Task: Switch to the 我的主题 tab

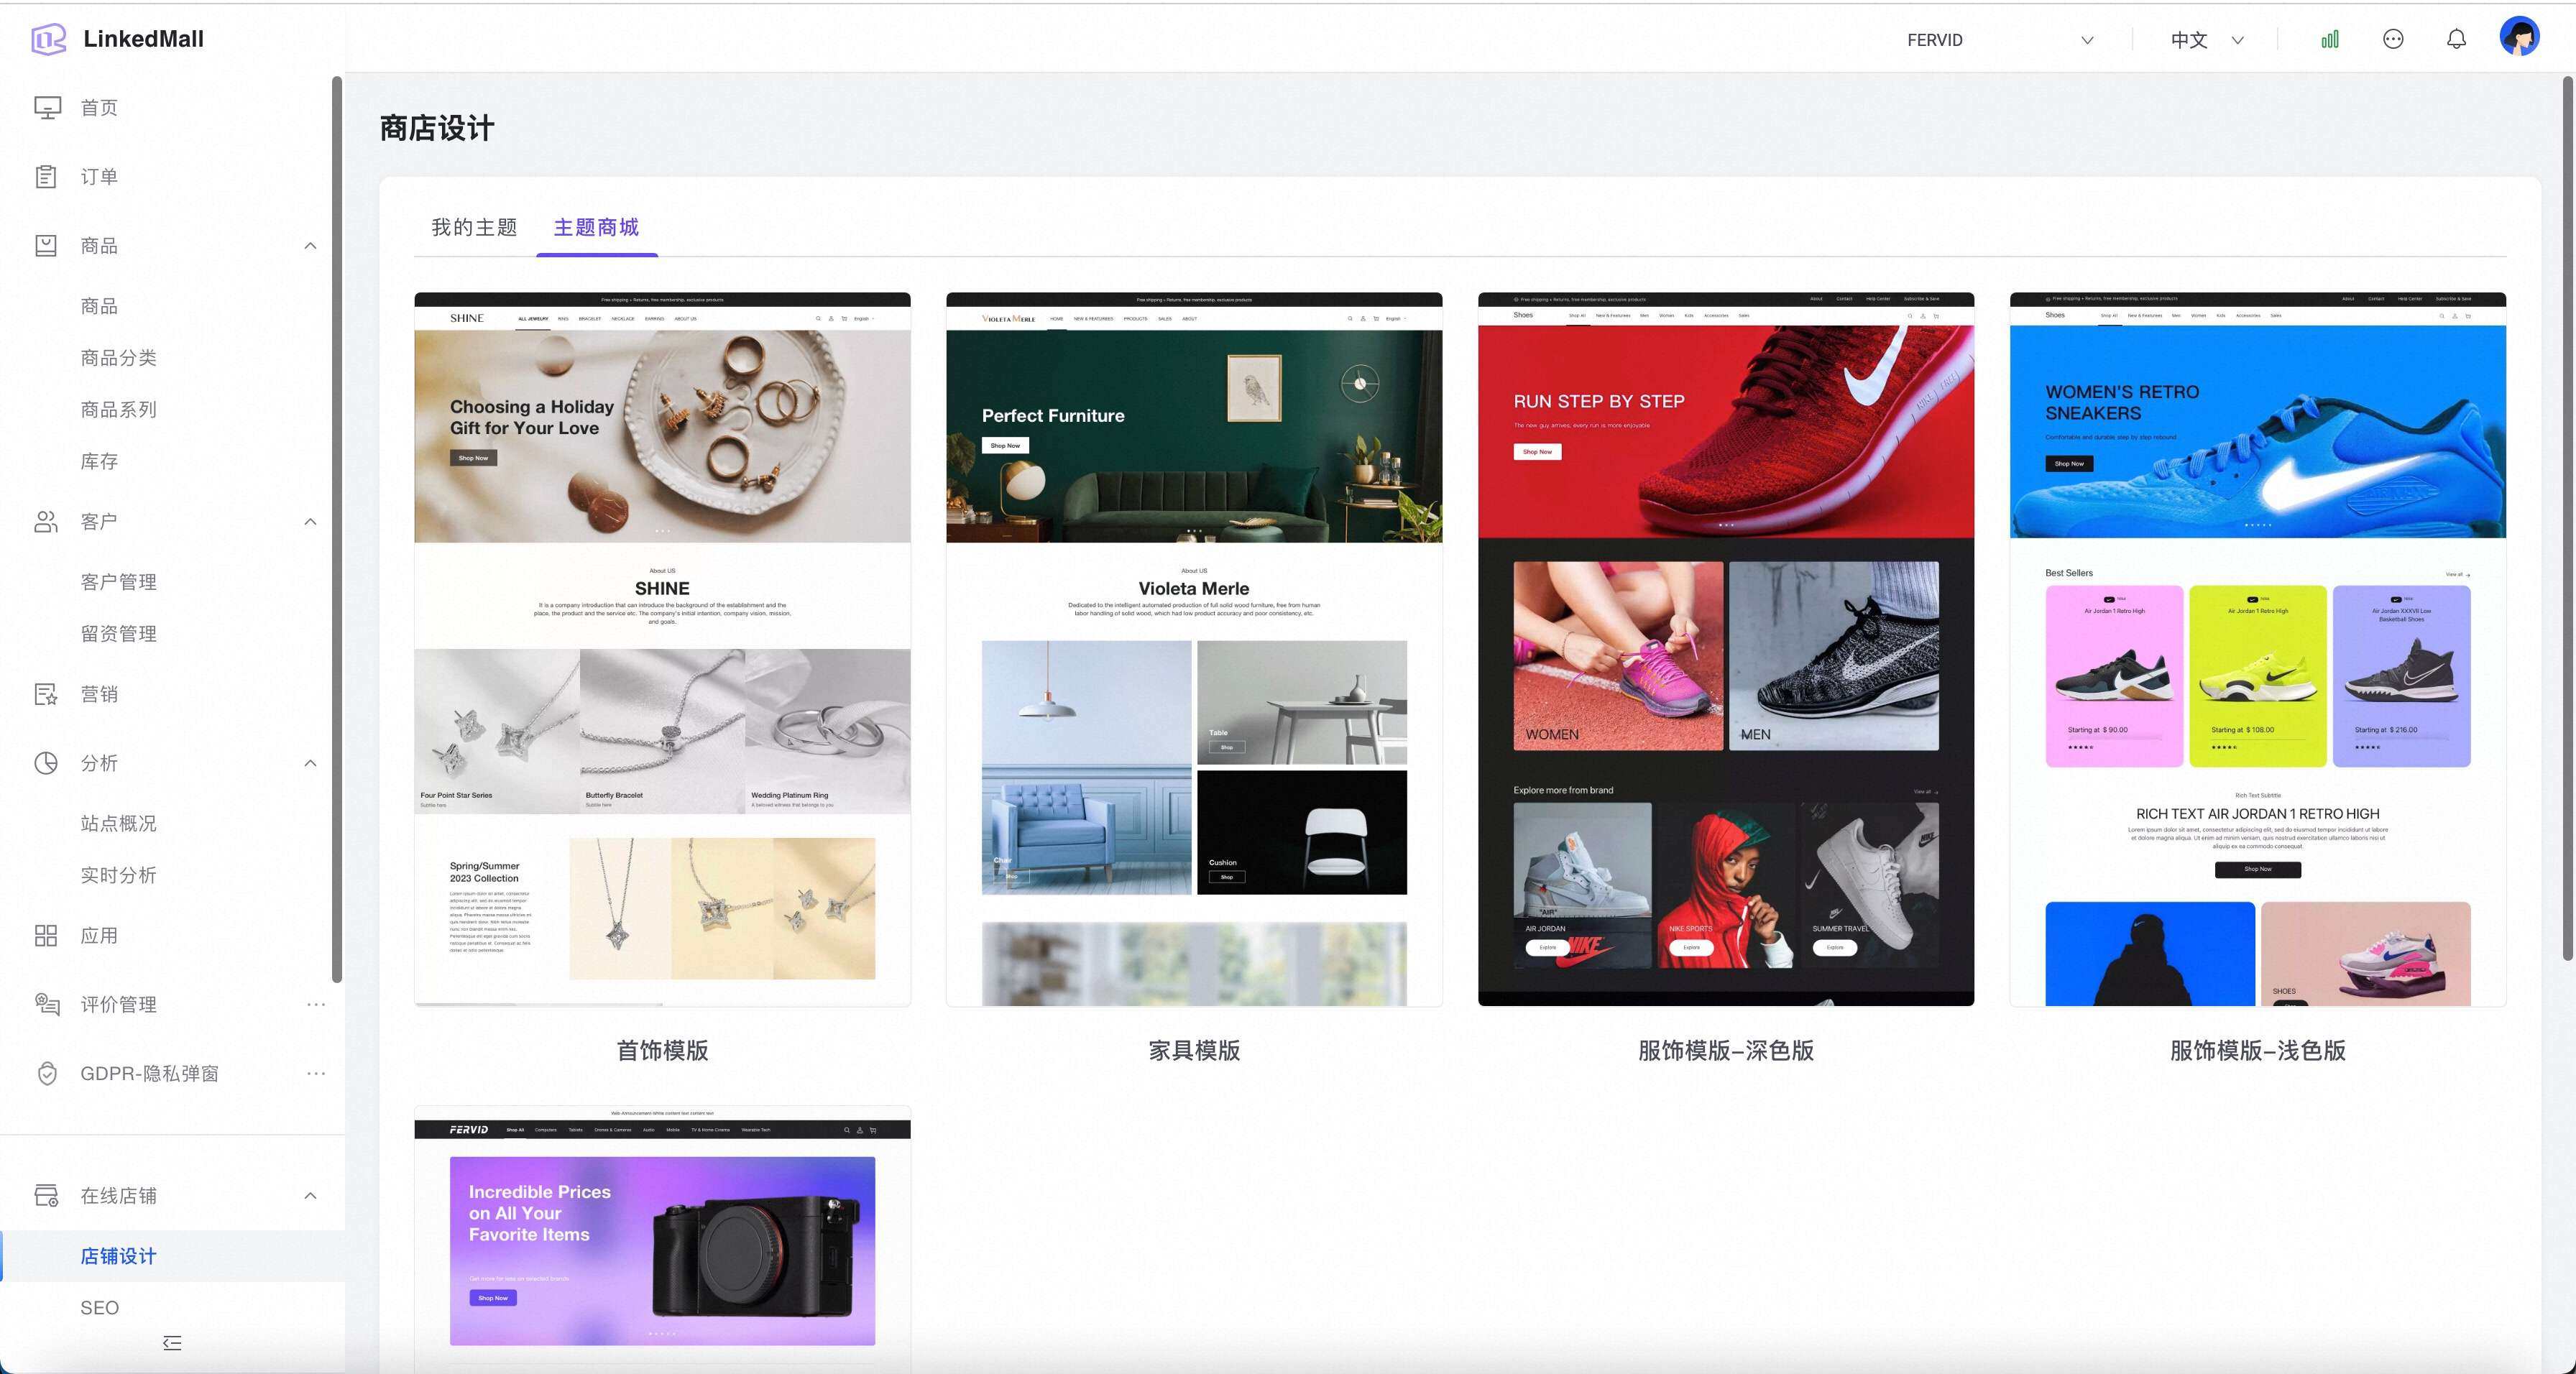Action: [x=474, y=227]
